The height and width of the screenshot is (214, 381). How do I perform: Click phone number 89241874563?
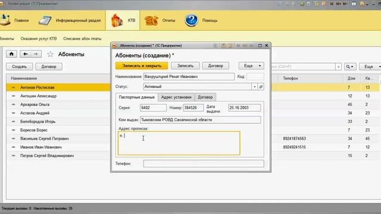(x=295, y=139)
